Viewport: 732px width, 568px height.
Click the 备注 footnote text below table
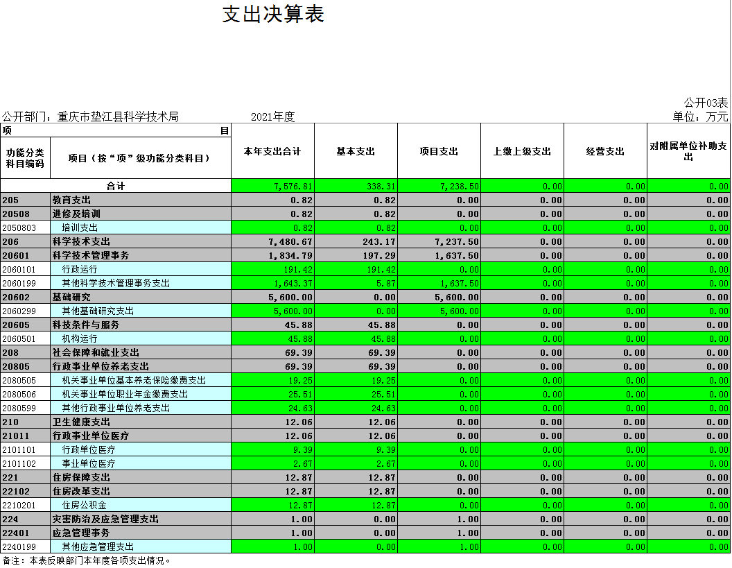point(87,560)
